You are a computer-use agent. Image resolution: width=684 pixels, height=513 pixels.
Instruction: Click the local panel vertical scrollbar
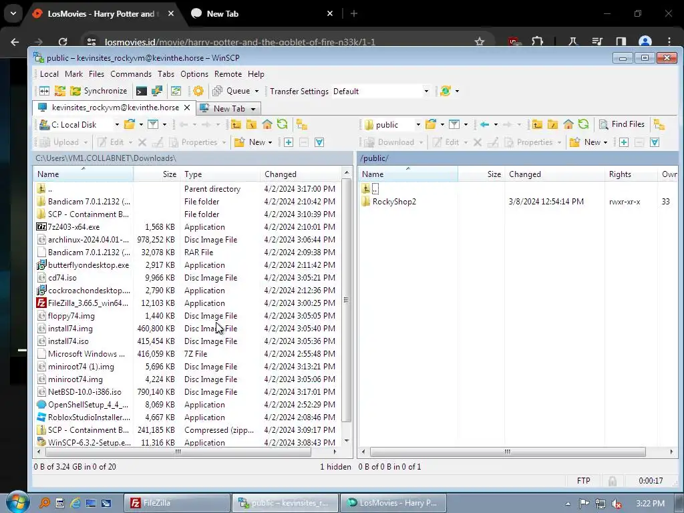pyautogui.click(x=347, y=300)
